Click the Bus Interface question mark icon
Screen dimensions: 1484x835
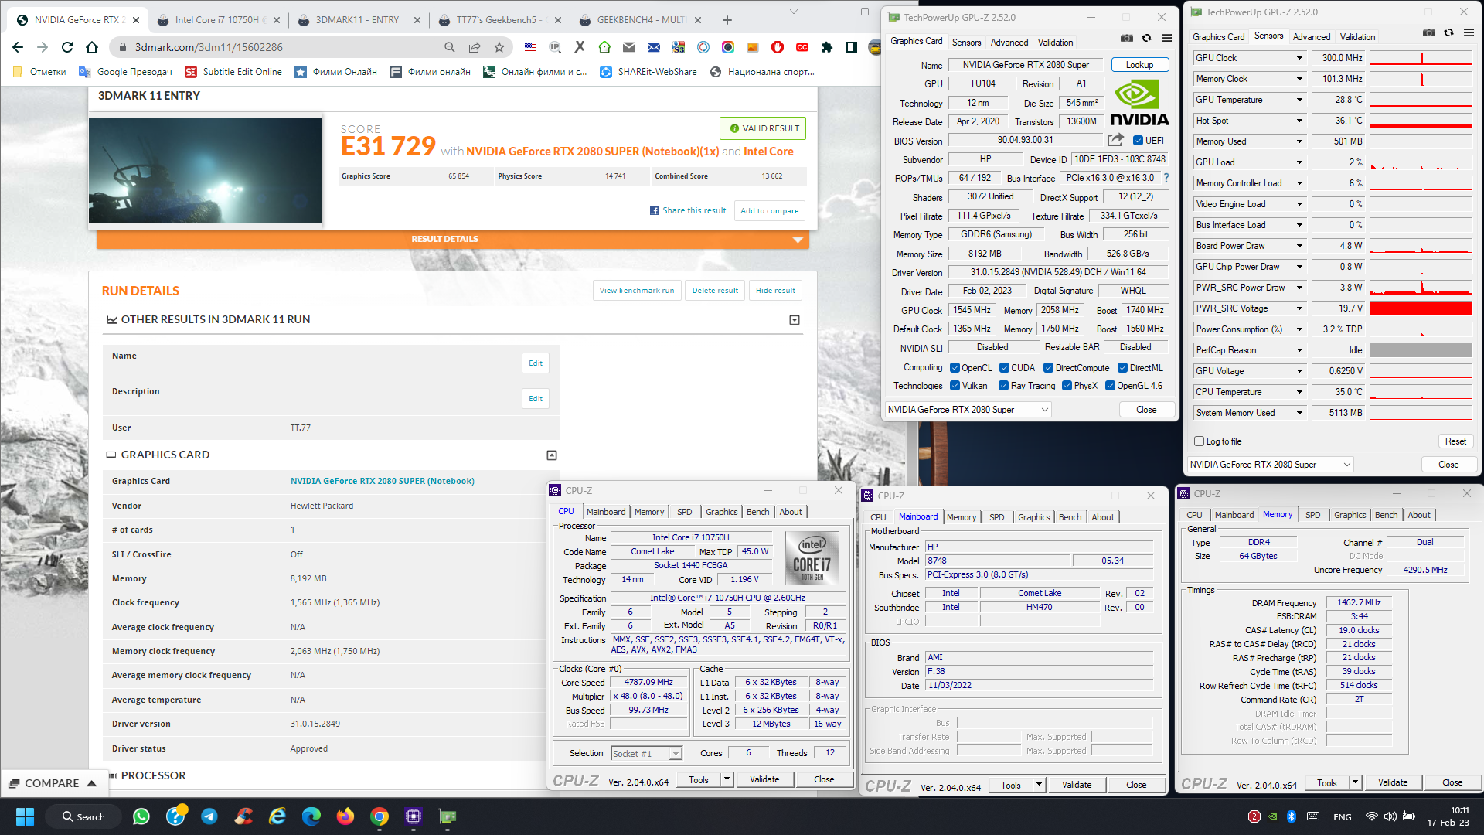[1166, 178]
